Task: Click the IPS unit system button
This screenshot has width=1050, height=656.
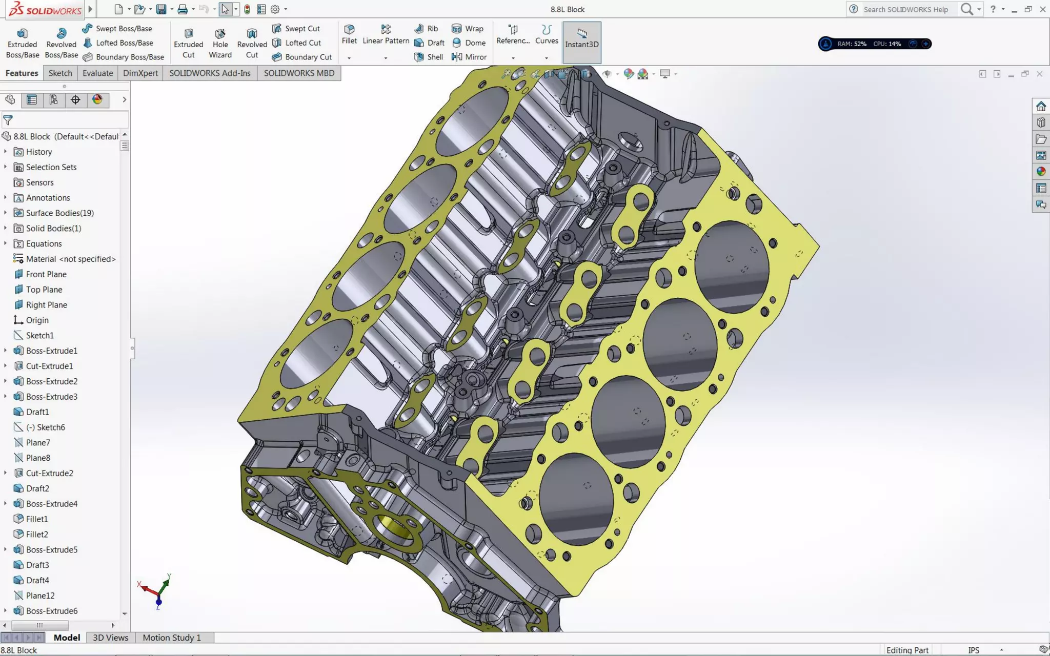Action: click(974, 650)
